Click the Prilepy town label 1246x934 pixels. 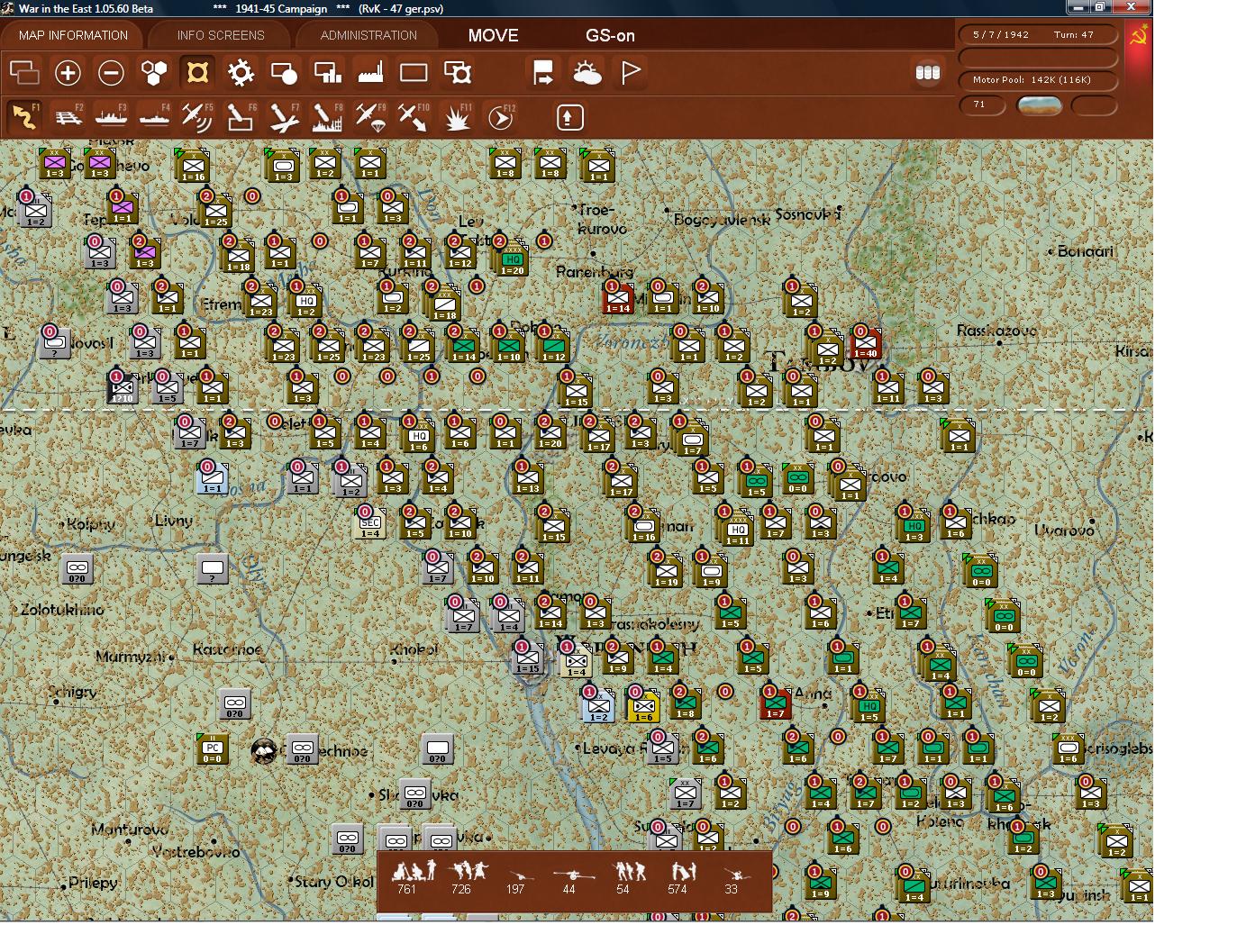(x=93, y=883)
